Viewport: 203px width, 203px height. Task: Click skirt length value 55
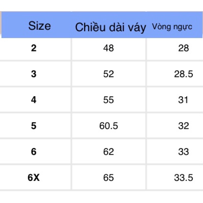tap(109, 100)
